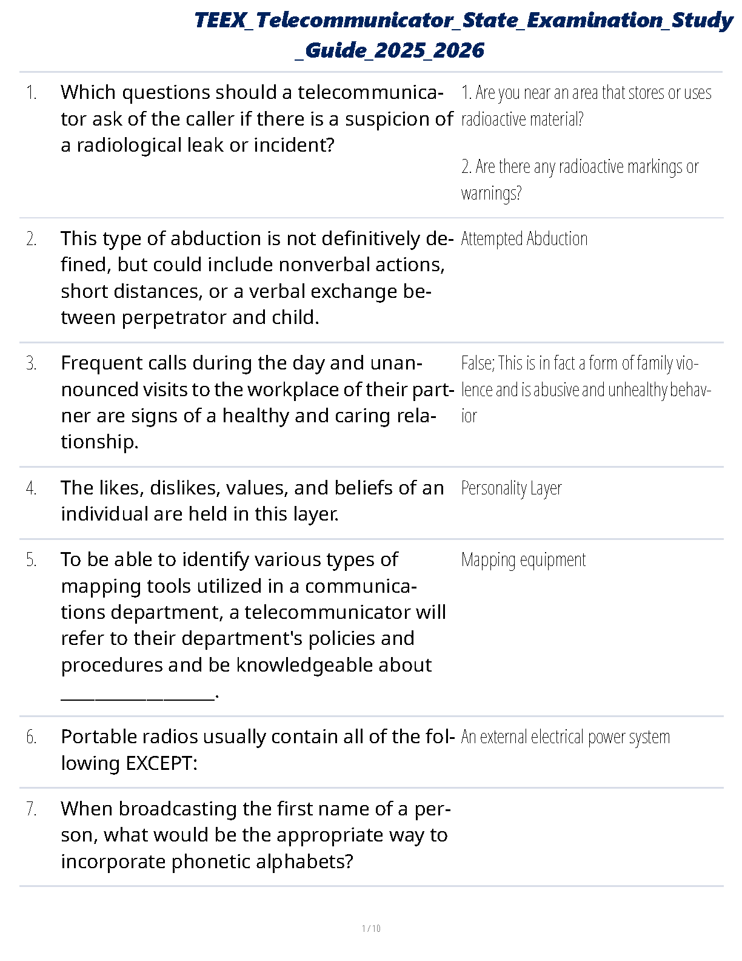
Task: Click the question number 2 label
Action: [x=32, y=239]
